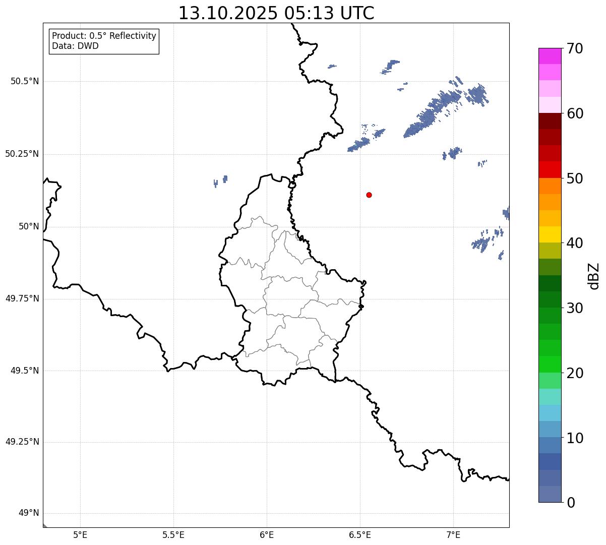Click the plot title 13.10.2025 05:13 UTC
Viewport: 606px width, 545px height.
(x=276, y=13)
